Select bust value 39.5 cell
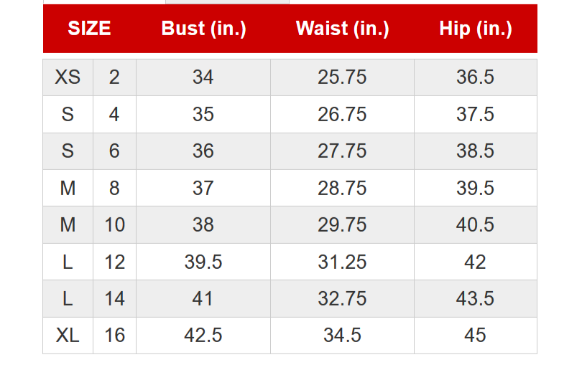Screen dimensions: 582x375 203,262
